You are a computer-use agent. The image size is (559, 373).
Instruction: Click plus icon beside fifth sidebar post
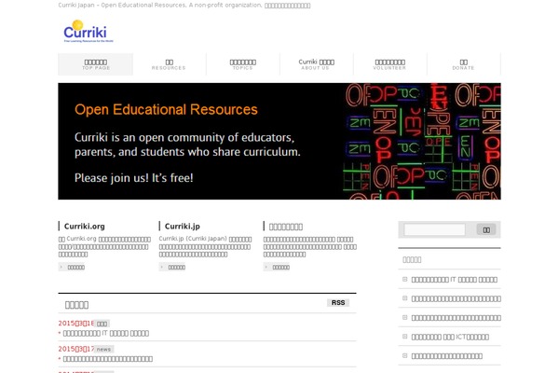[x=404, y=356]
